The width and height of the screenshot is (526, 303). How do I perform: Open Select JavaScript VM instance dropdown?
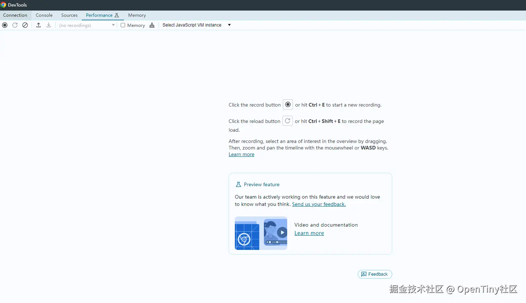197,25
